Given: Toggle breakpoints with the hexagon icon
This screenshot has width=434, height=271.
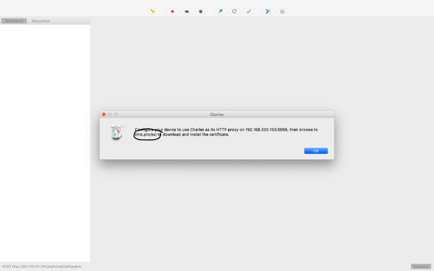Looking at the screenshot, I should (x=201, y=12).
